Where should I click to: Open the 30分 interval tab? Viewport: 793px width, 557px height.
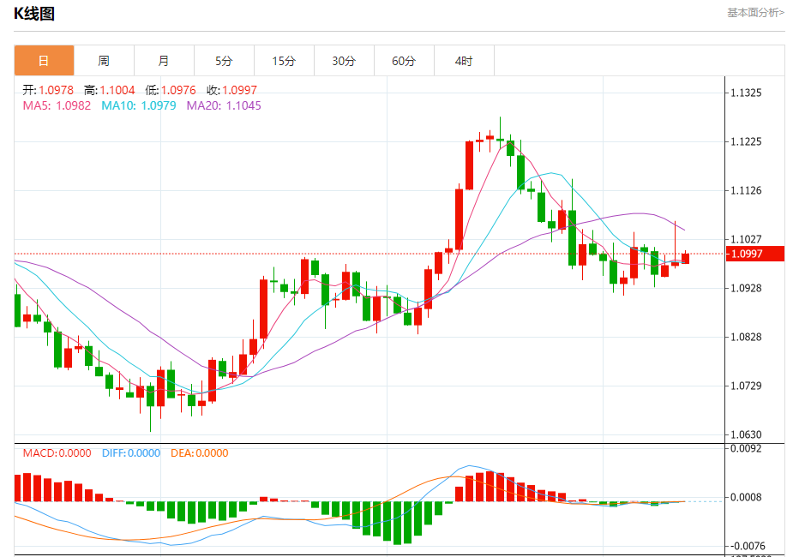tap(344, 61)
